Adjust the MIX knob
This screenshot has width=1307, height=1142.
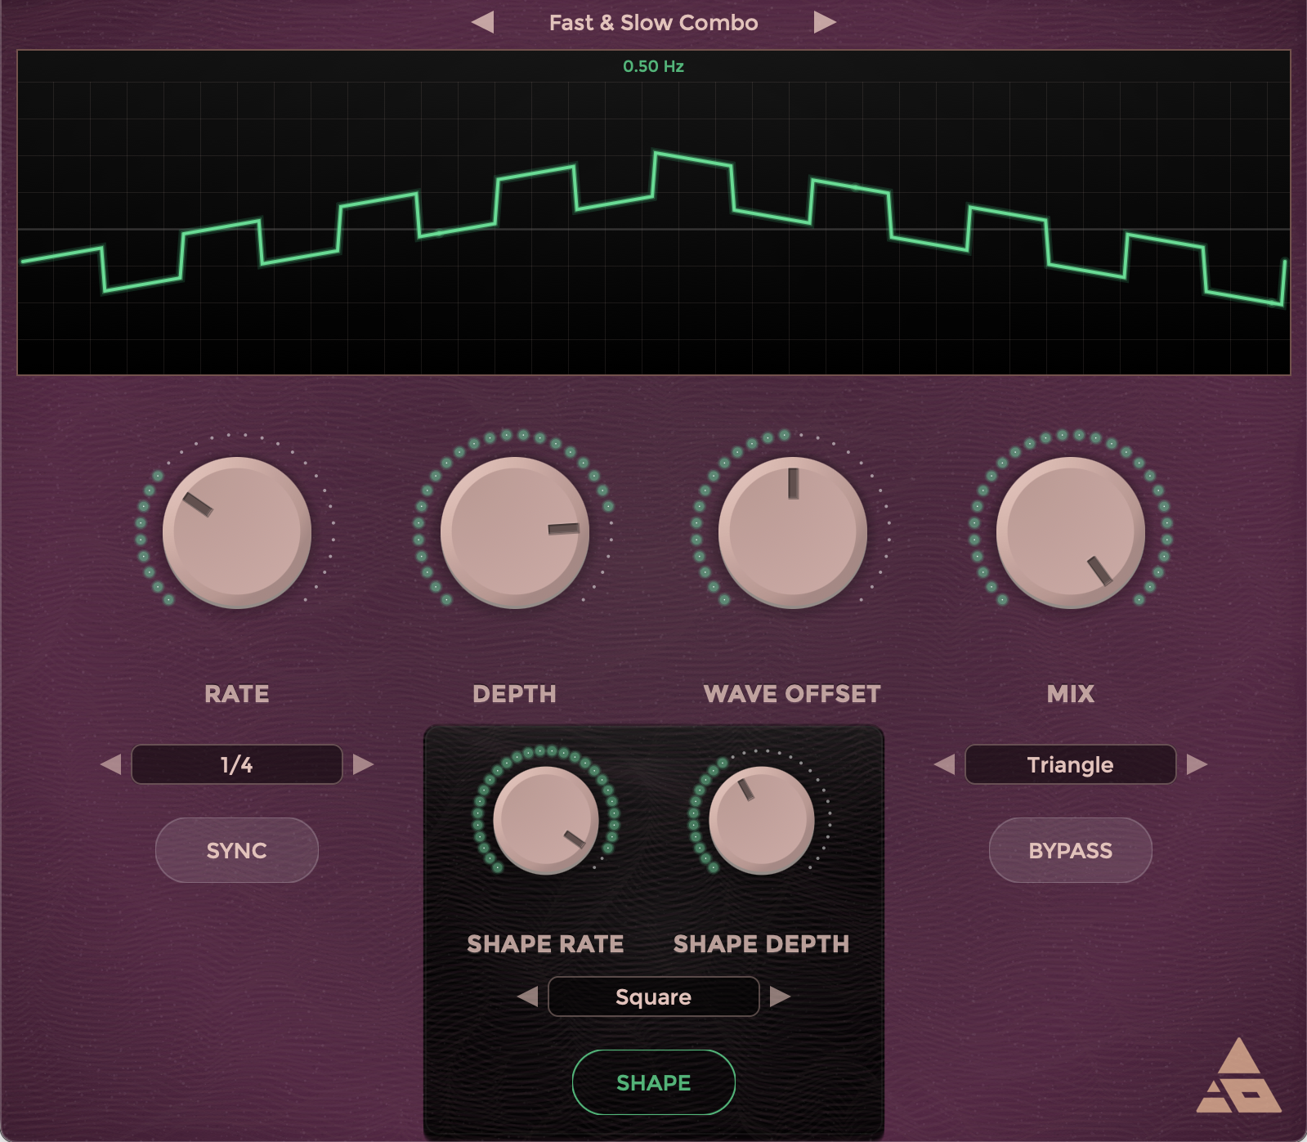1071,532
